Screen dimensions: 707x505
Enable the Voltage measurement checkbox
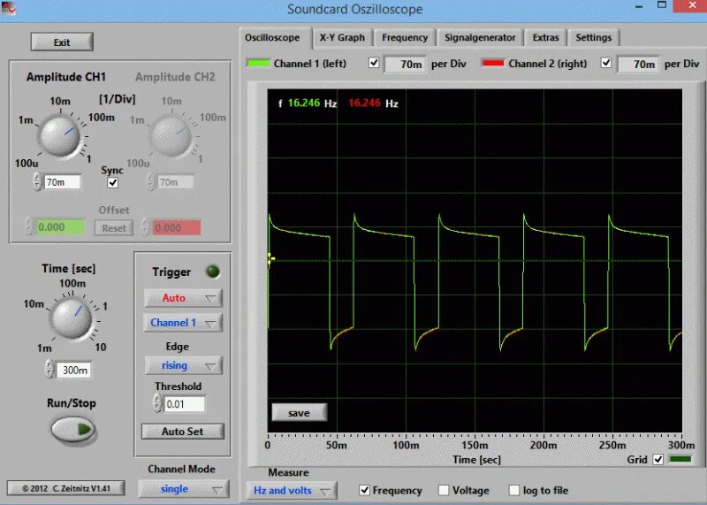coord(444,490)
